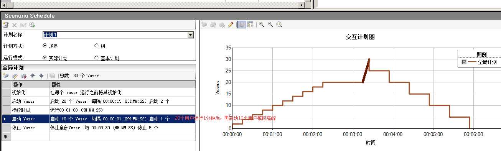Click the New Schedule icon

(5, 25)
